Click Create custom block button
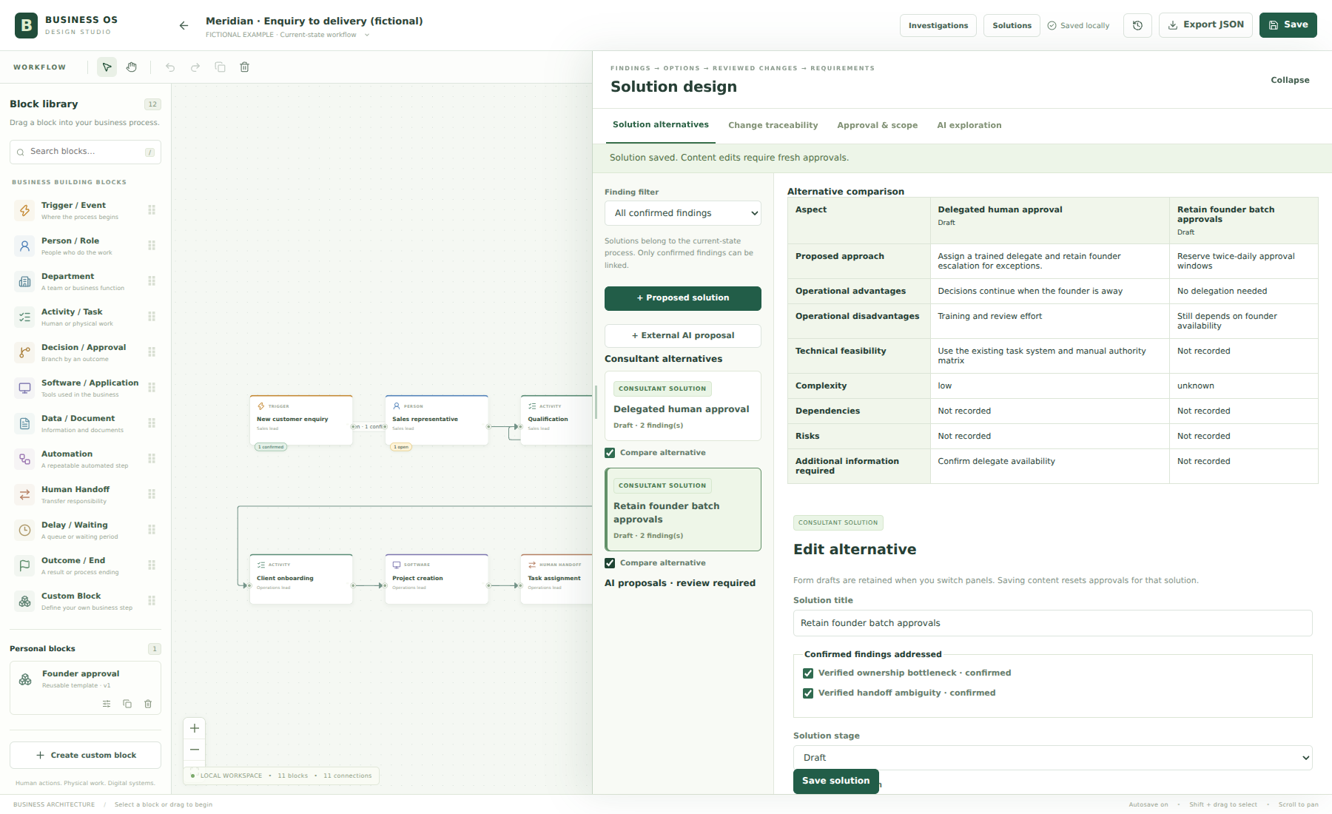This screenshot has height=814, width=1332. (86, 756)
